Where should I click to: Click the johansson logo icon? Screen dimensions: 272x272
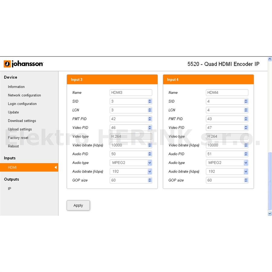tap(7, 64)
